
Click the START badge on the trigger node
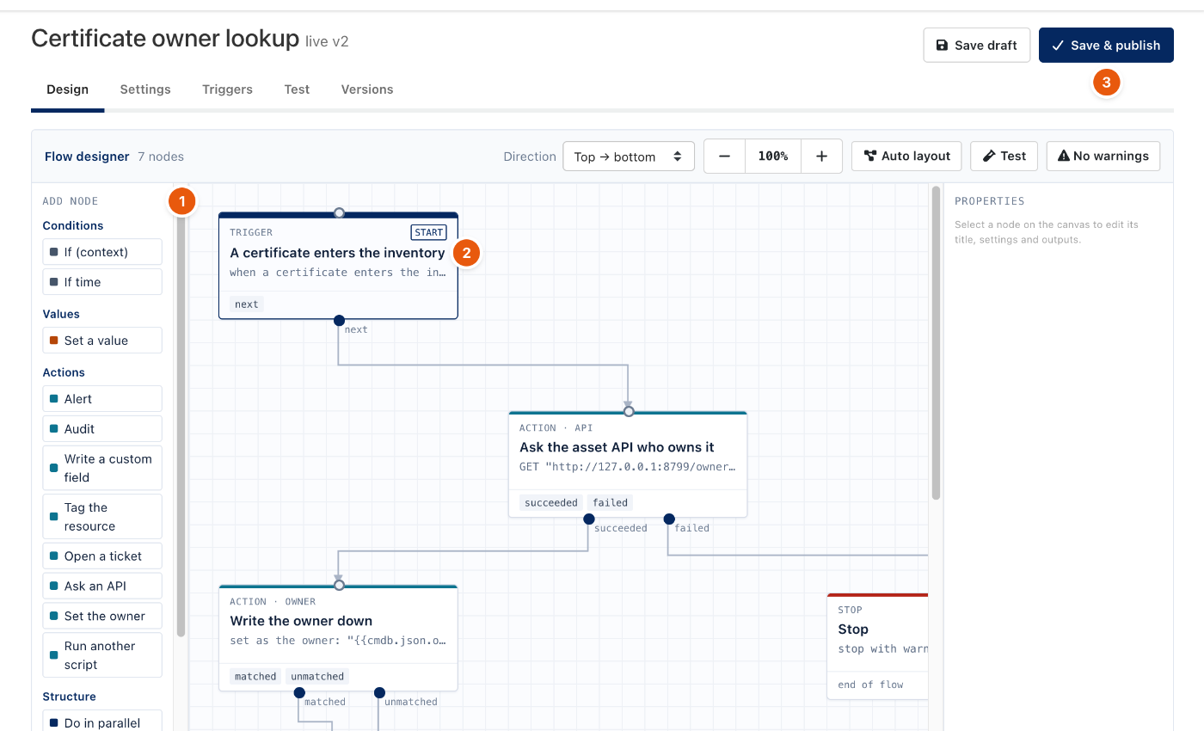click(428, 232)
